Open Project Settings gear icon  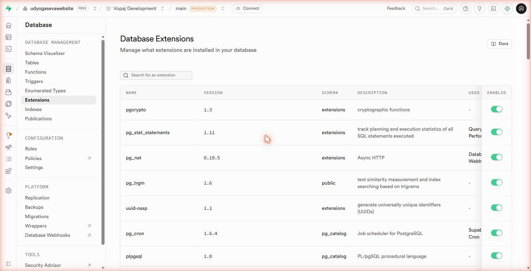click(x=9, y=190)
